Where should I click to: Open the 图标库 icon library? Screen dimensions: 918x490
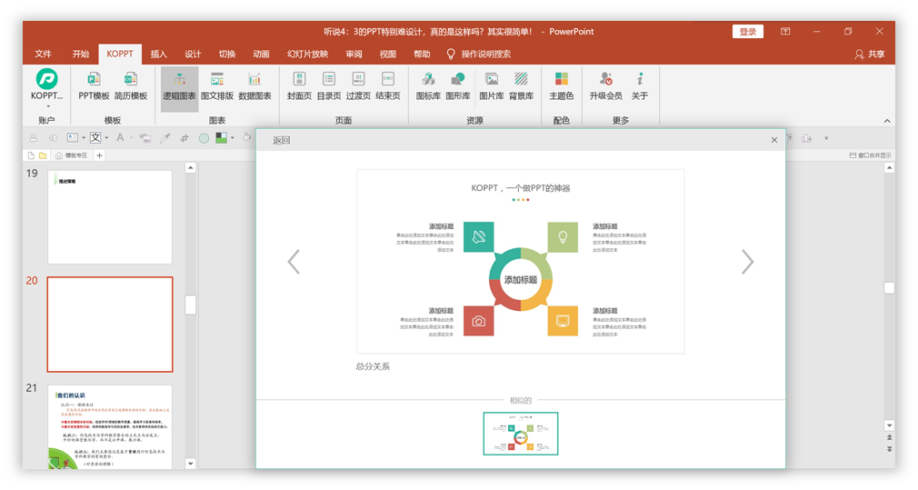(x=429, y=85)
